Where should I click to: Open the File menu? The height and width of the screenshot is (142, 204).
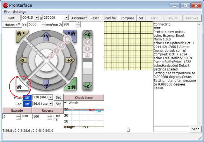(x=7, y=12)
